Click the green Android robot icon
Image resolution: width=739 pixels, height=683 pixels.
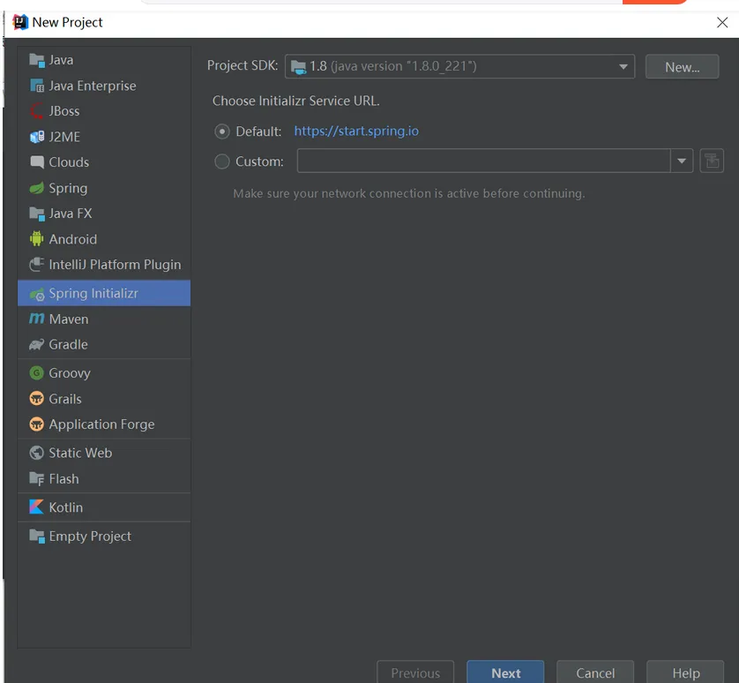pos(37,238)
